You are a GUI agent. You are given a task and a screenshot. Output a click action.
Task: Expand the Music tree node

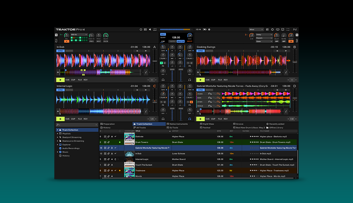point(57,152)
